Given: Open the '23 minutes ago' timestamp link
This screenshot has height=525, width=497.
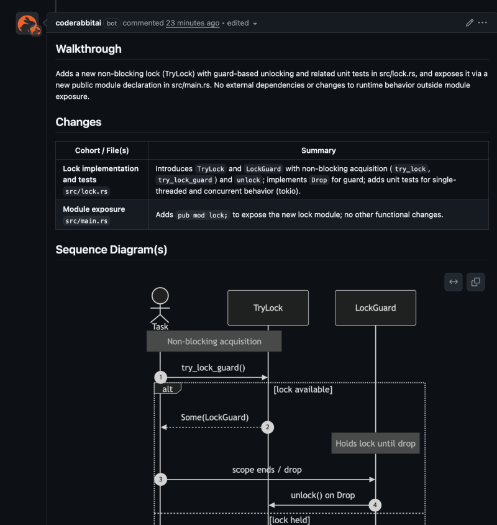Looking at the screenshot, I should (x=192, y=23).
